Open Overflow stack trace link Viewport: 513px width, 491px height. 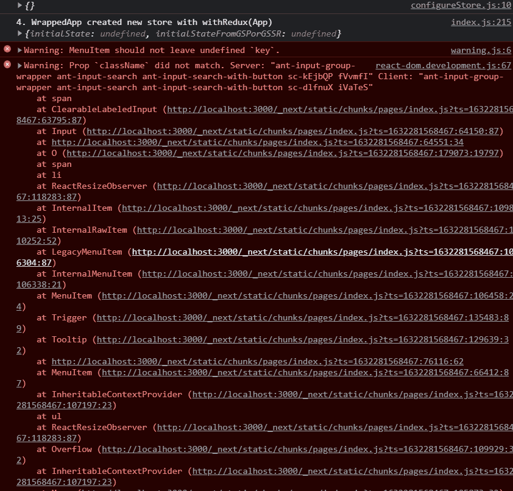[307, 450]
